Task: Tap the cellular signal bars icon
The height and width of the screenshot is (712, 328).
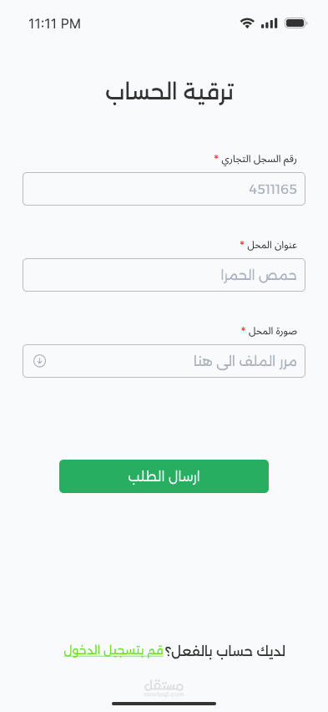Action: coord(269,23)
